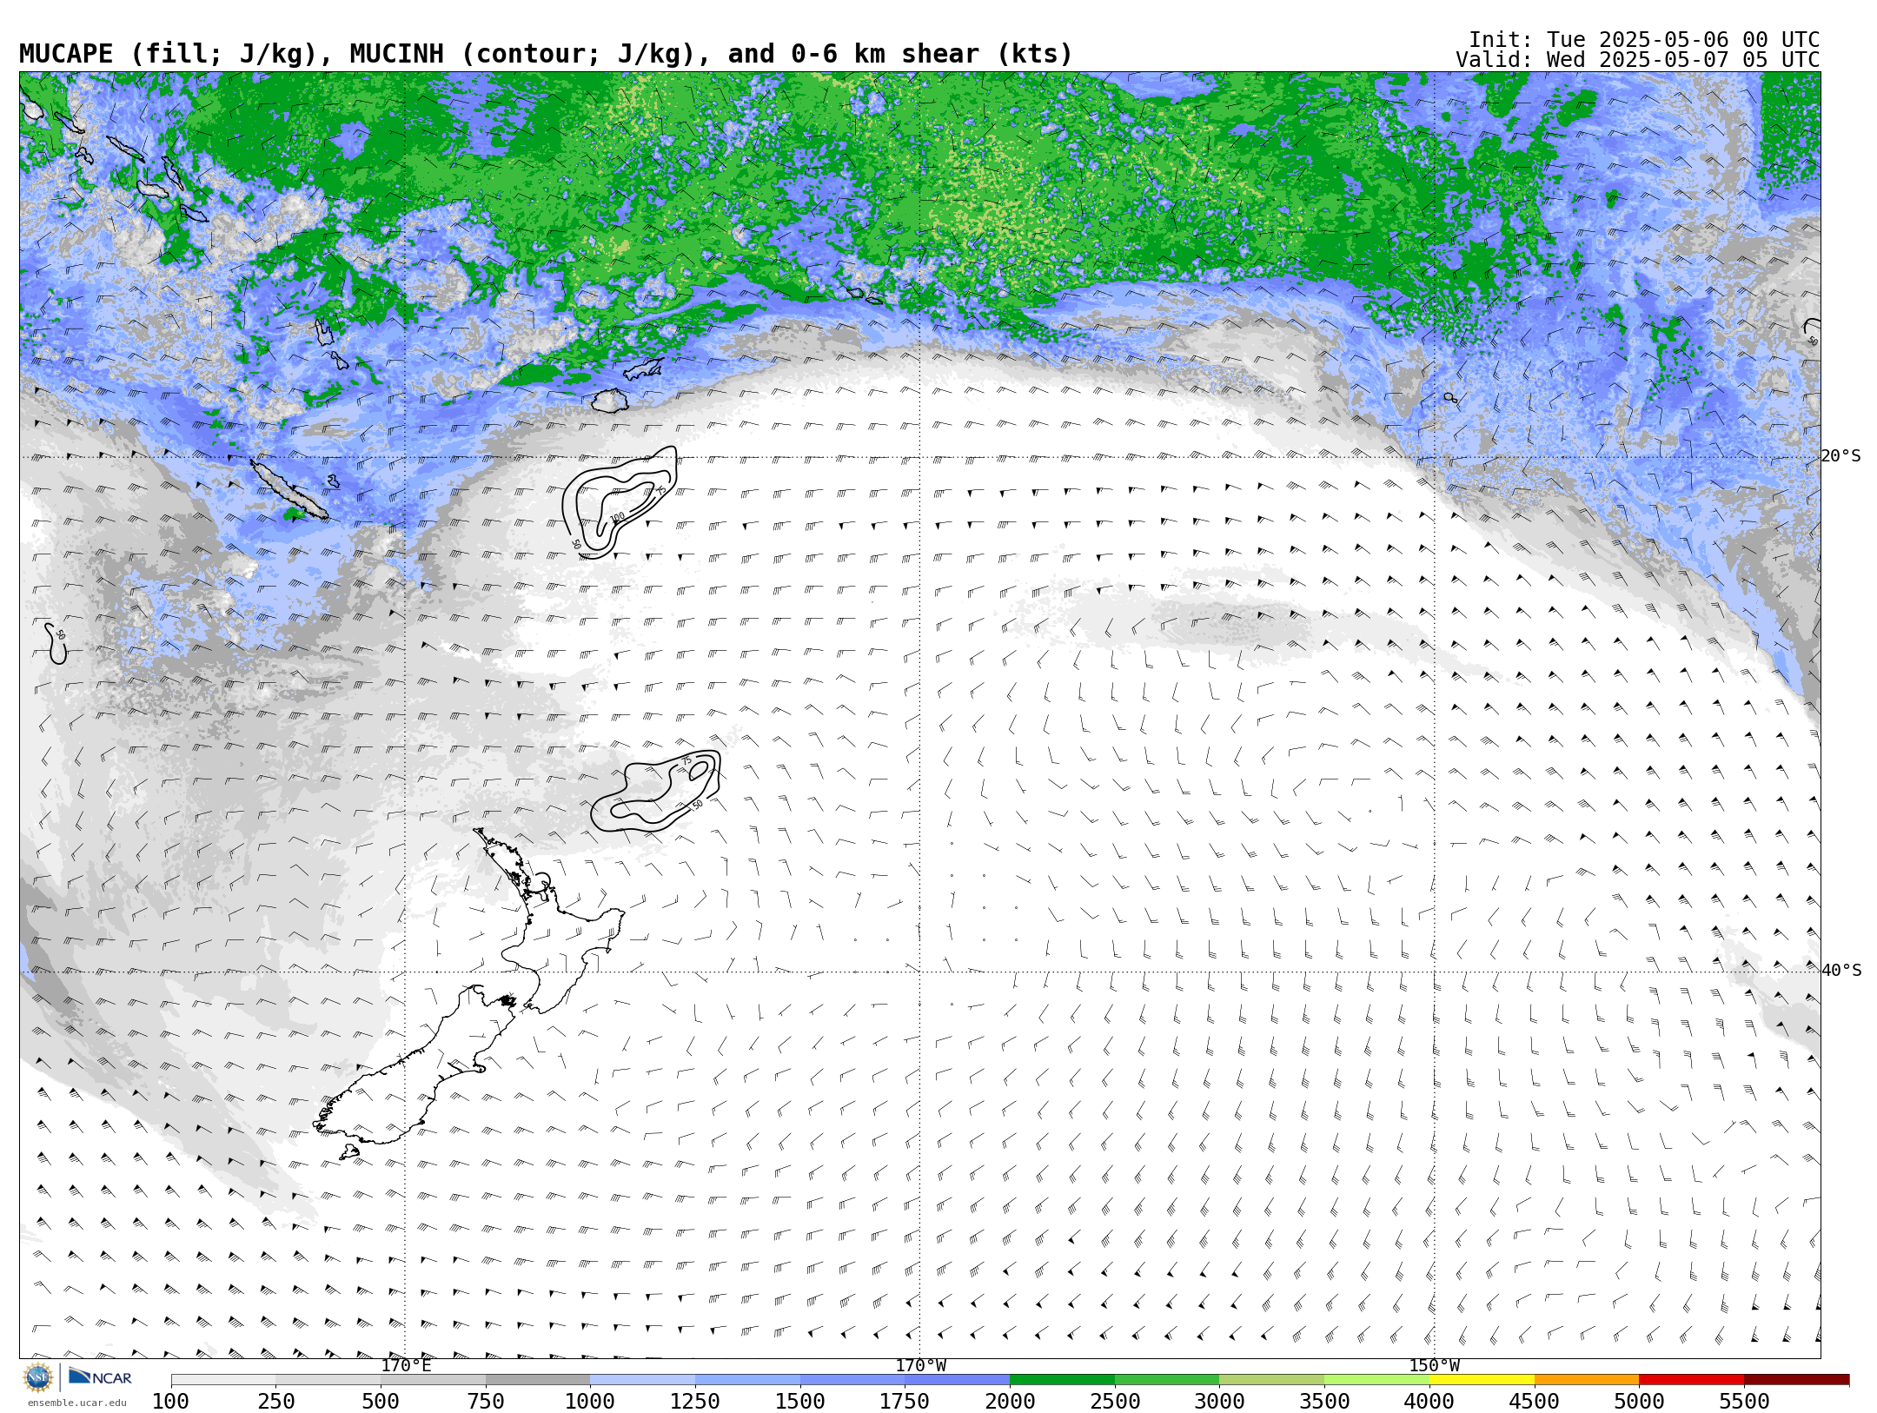The width and height of the screenshot is (1877, 1413).
Task: Select the MUCAPE chart title text
Action: [546, 54]
